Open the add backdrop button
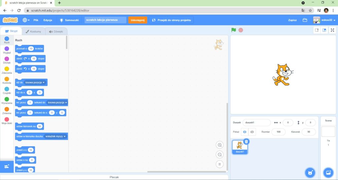The height and width of the screenshot is (180, 338). (328, 172)
